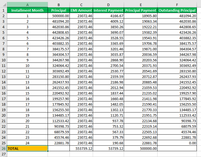201x157 pixels.
Task: Click the interest payment 1302.13
Action: pos(109,110)
